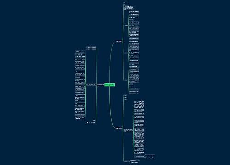Click the paragraph node near the top of the upper-right branch
The image size is (230, 165).
click(x=128, y=8)
